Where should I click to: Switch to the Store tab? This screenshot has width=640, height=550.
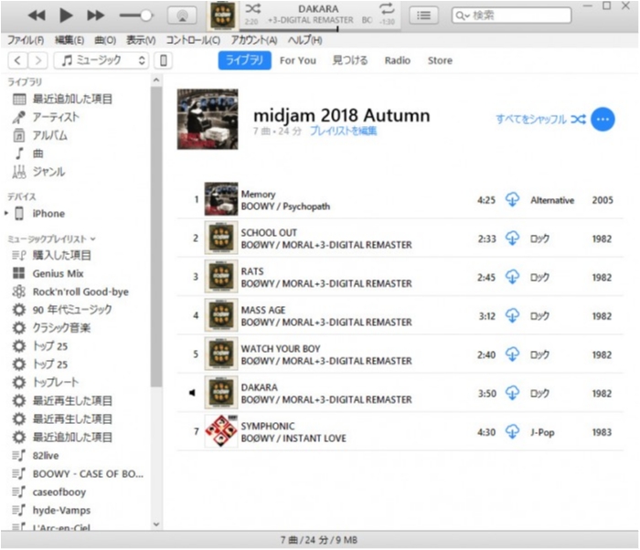tap(440, 60)
